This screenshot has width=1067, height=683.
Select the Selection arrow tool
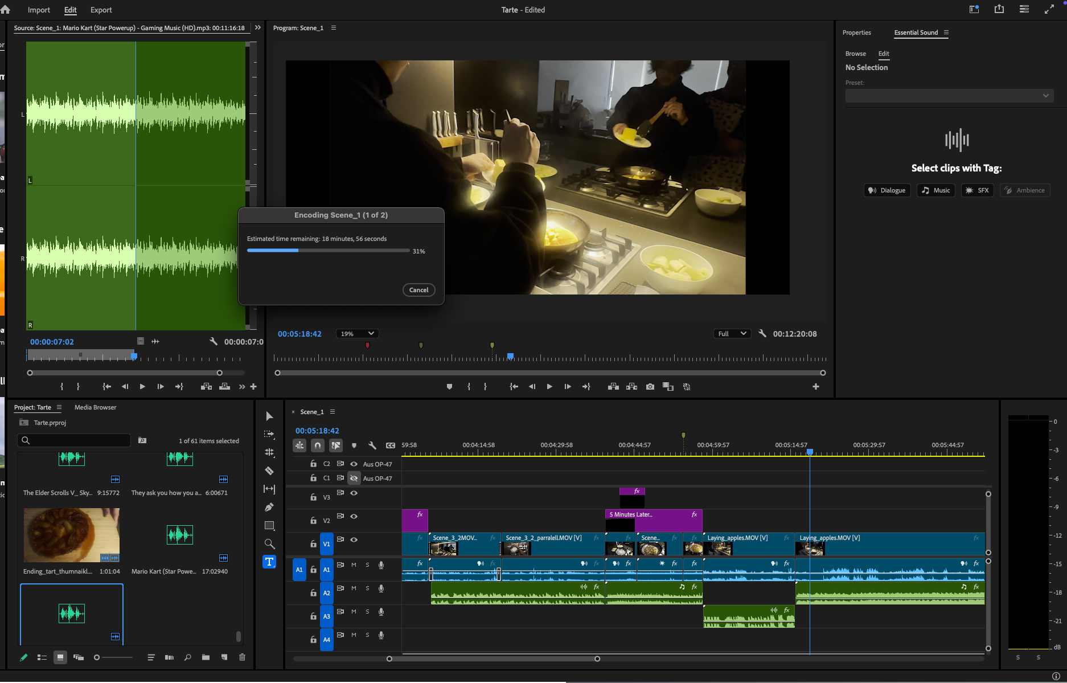point(269,416)
